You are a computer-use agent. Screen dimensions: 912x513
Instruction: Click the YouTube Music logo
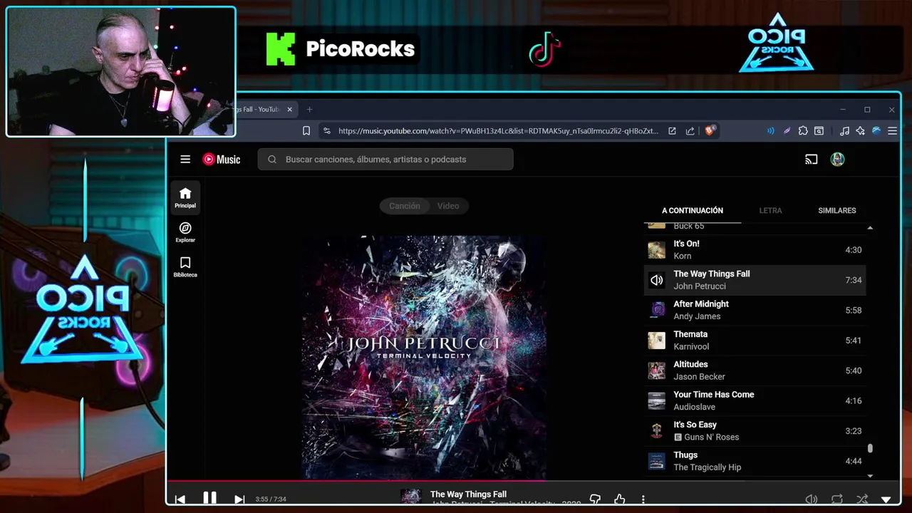point(222,160)
